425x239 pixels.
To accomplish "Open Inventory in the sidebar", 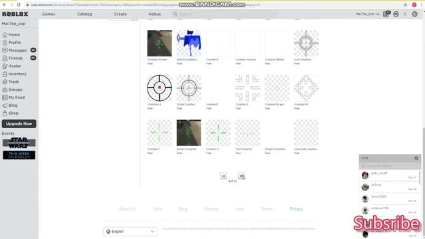I will (15, 74).
